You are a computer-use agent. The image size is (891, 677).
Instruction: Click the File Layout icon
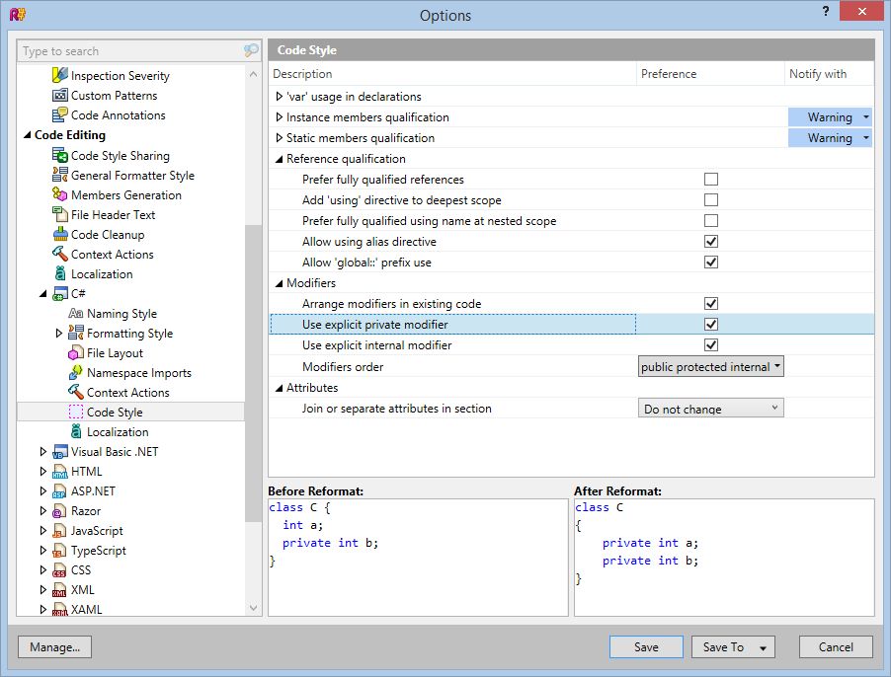(x=75, y=353)
